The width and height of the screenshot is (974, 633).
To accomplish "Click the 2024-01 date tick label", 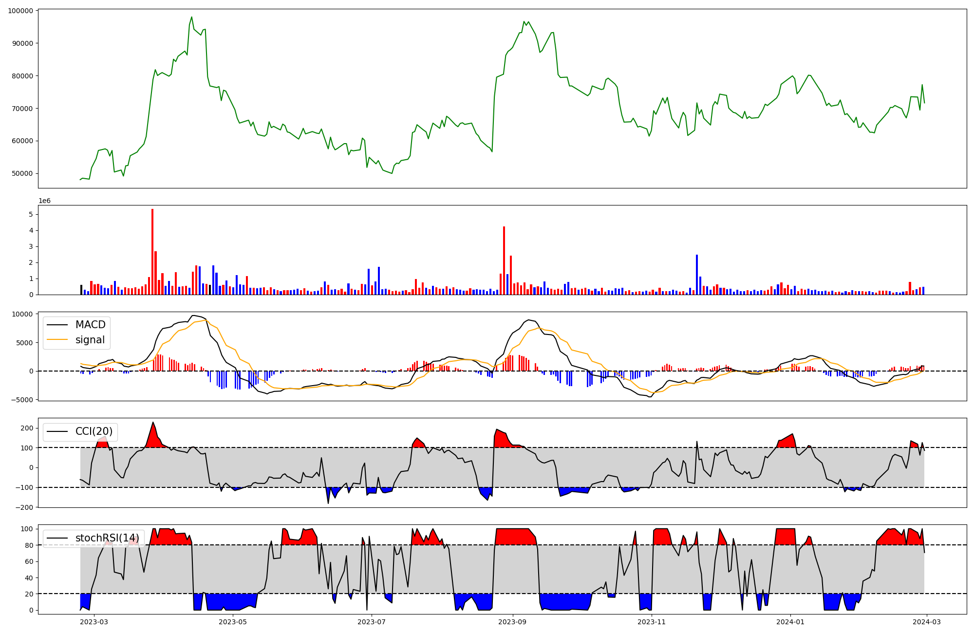I will point(790,622).
